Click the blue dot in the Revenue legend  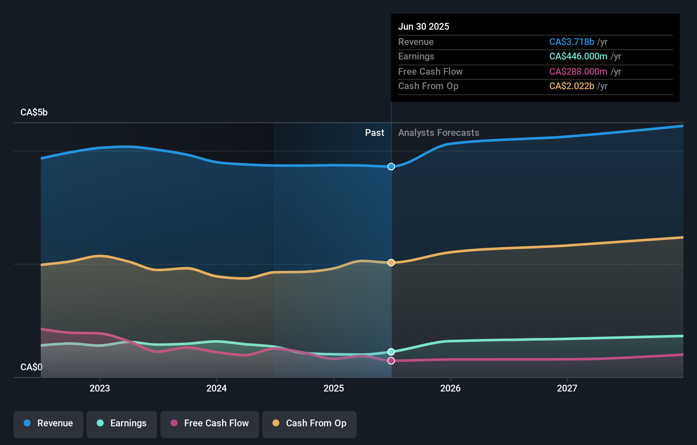tap(27, 423)
